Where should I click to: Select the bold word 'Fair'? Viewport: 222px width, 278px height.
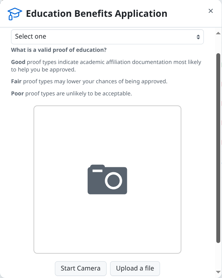pos(17,81)
